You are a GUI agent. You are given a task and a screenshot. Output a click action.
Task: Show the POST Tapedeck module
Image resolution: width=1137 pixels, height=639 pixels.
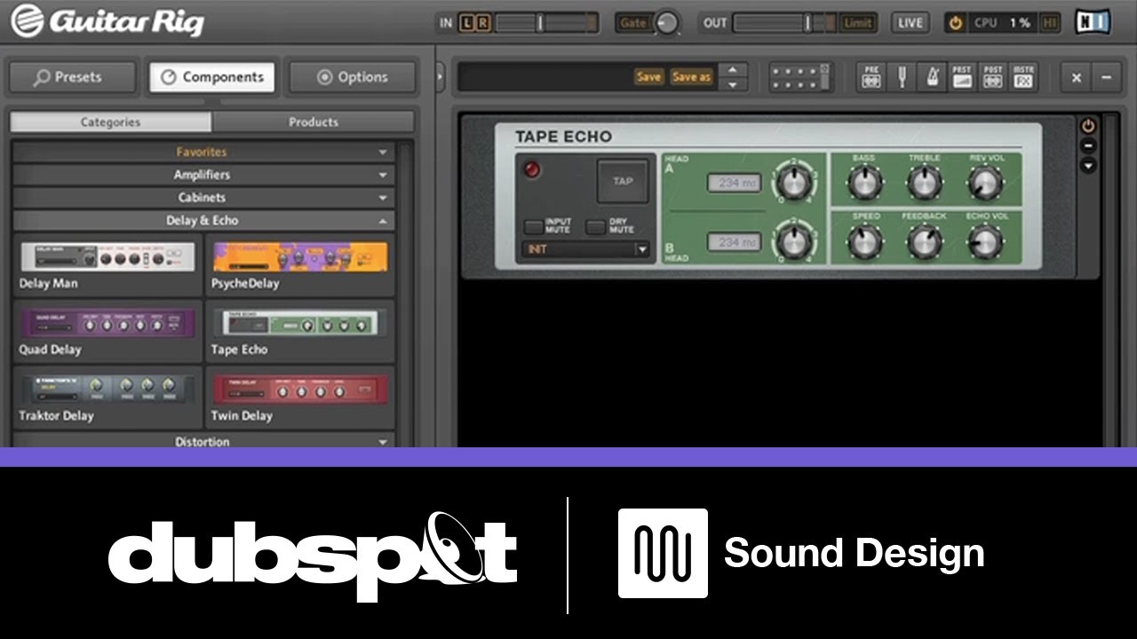pyautogui.click(x=992, y=77)
